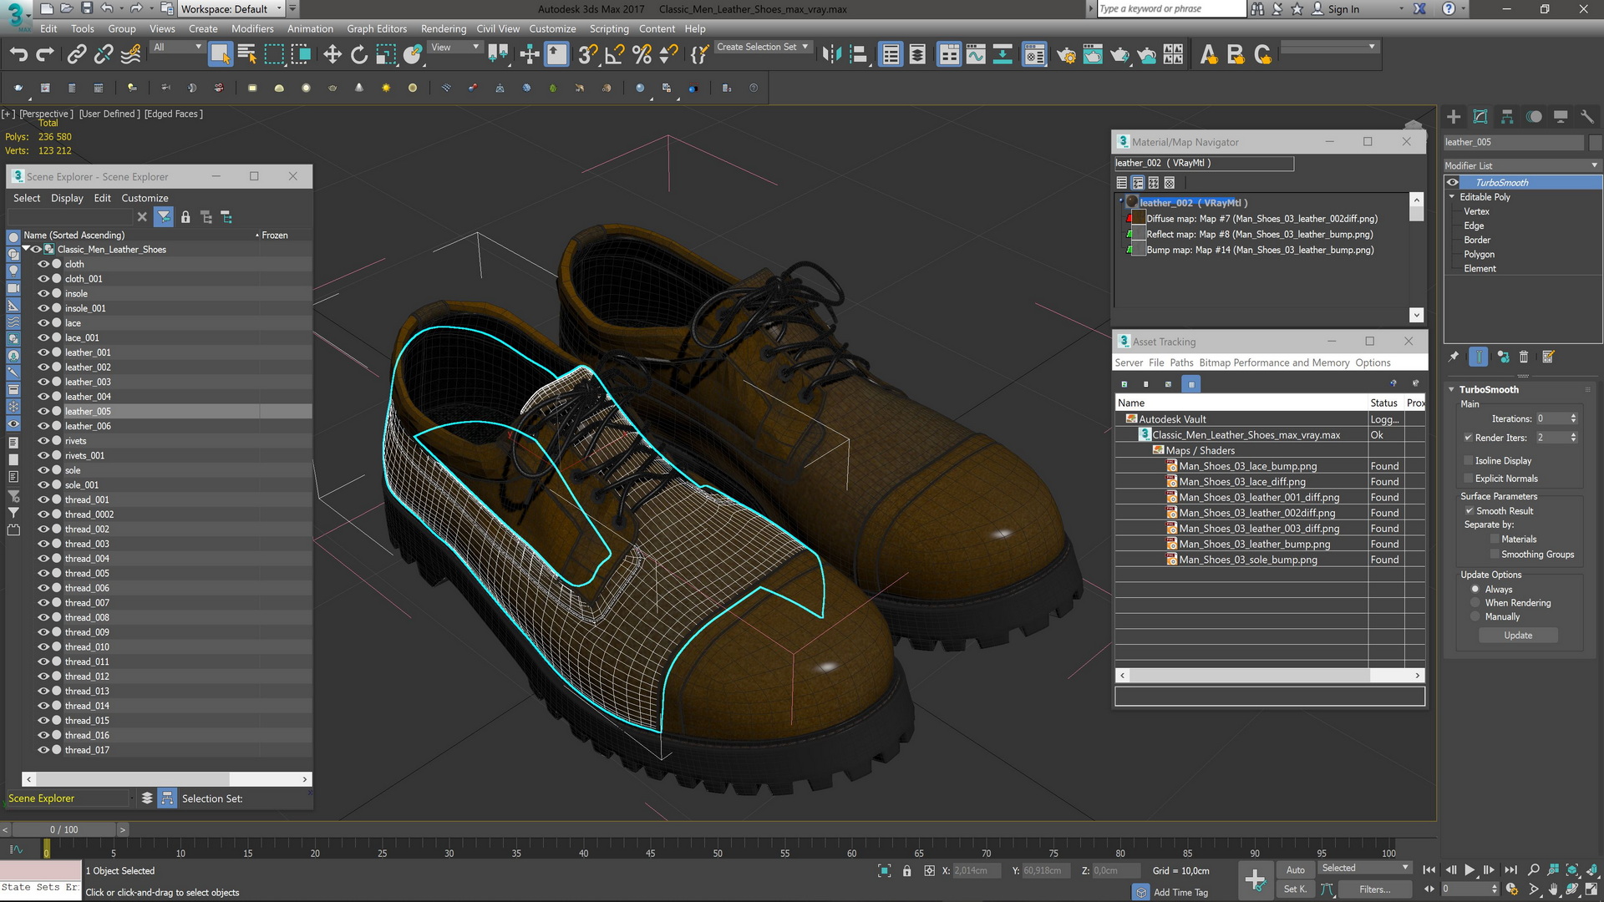Activate the Select Object tool
Screen dimensions: 1604x902
[x=220, y=55]
